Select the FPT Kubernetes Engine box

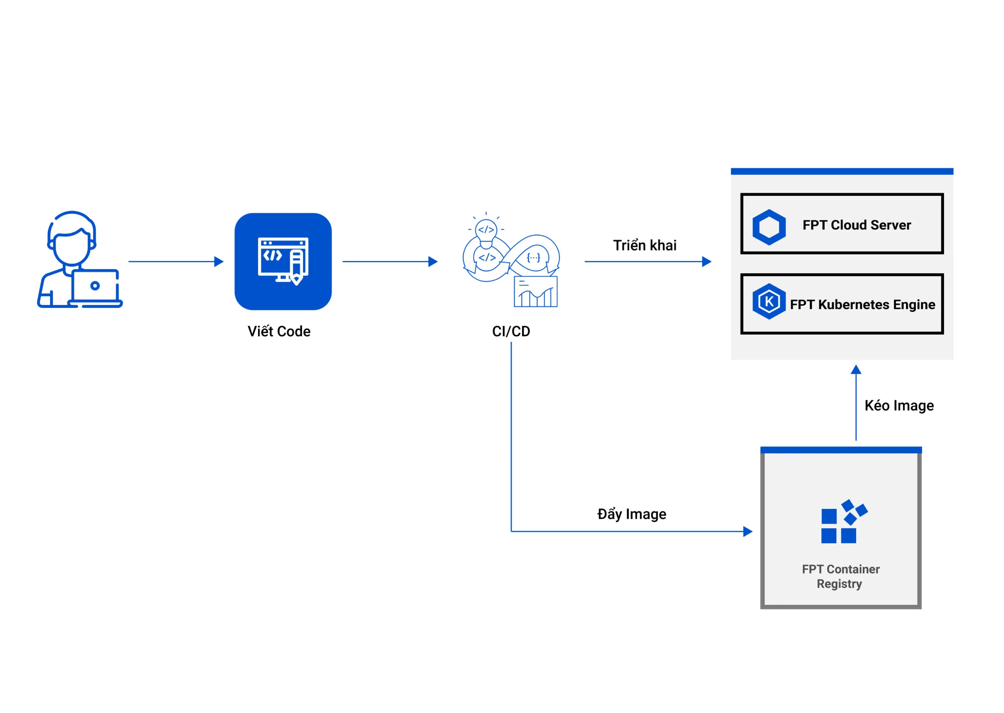point(842,304)
